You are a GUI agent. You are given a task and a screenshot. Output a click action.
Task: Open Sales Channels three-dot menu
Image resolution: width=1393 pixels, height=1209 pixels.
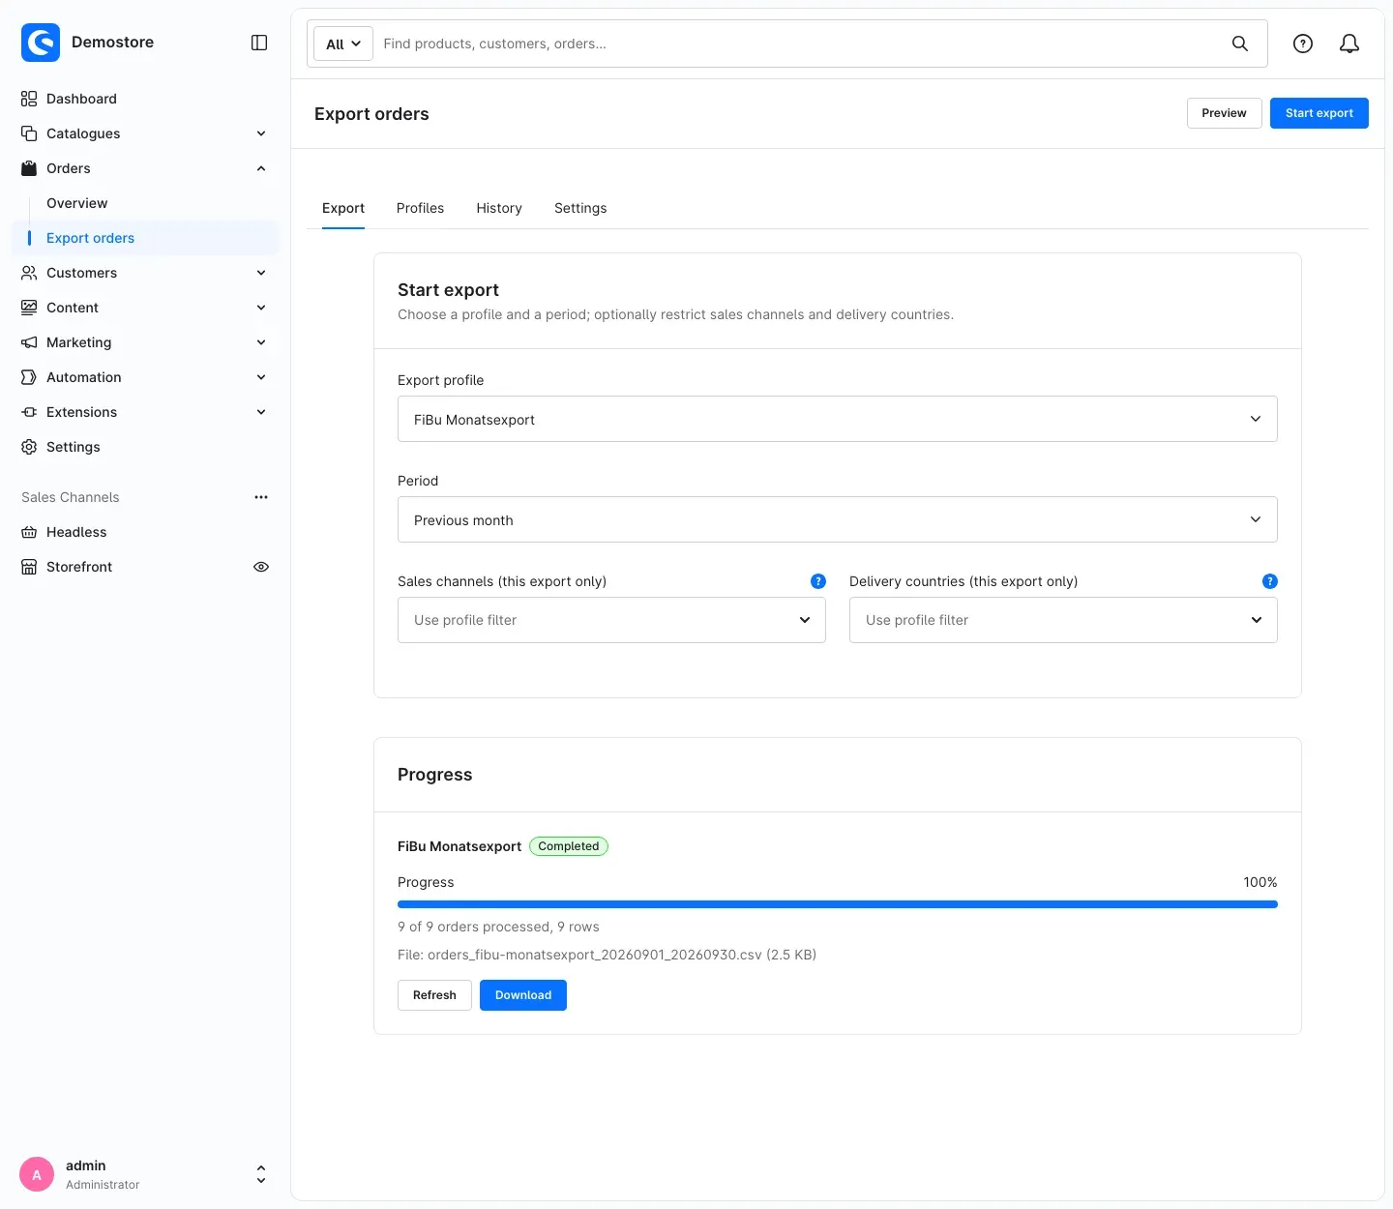(x=261, y=497)
